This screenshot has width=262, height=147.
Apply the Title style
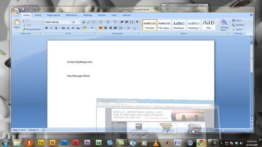208,25
